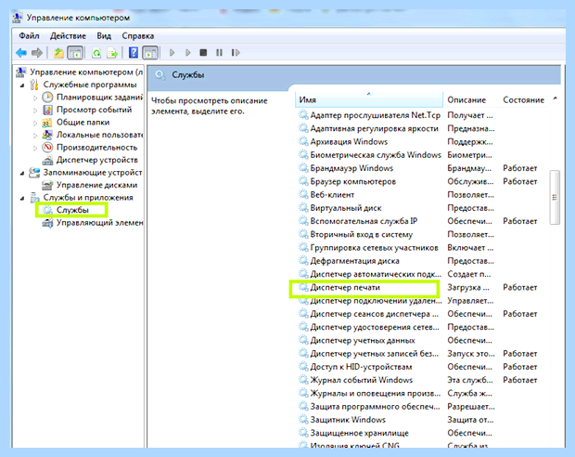Click the Local Users icon
Viewport: 575px width, 457px height.
pyautogui.click(x=47, y=135)
